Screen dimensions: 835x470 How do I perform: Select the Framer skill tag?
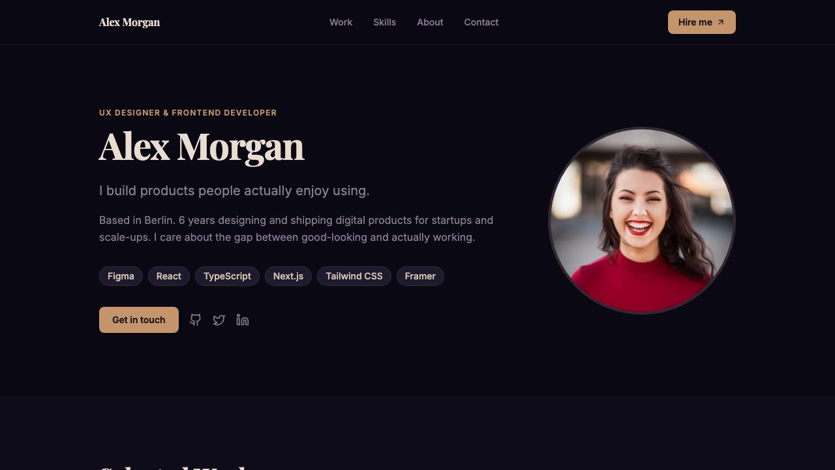pyautogui.click(x=420, y=276)
